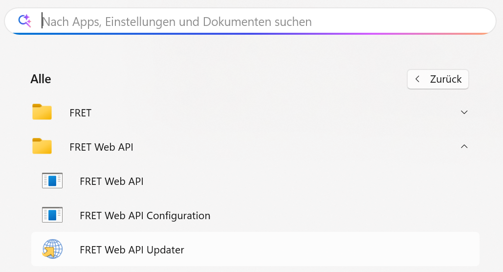Click the word Zurück on the back button
The image size is (503, 272).
point(446,79)
